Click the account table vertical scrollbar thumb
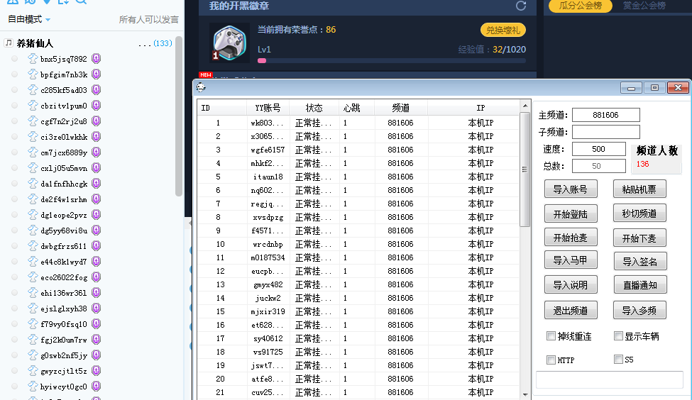The width and height of the screenshot is (692, 400). 525,170
